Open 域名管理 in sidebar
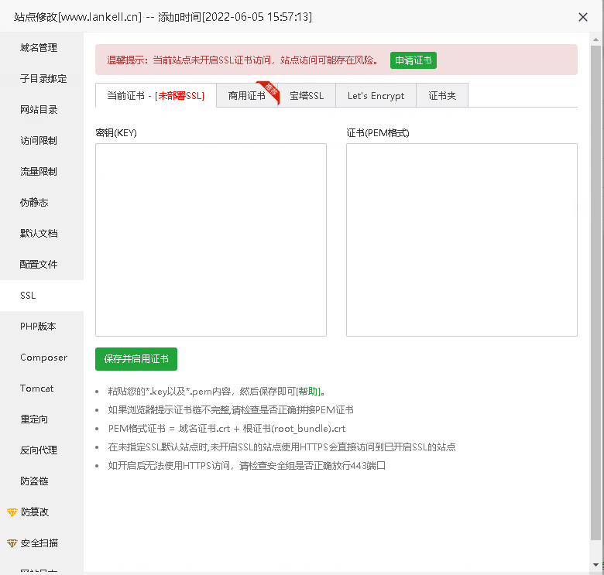The width and height of the screenshot is (604, 575). tap(39, 48)
